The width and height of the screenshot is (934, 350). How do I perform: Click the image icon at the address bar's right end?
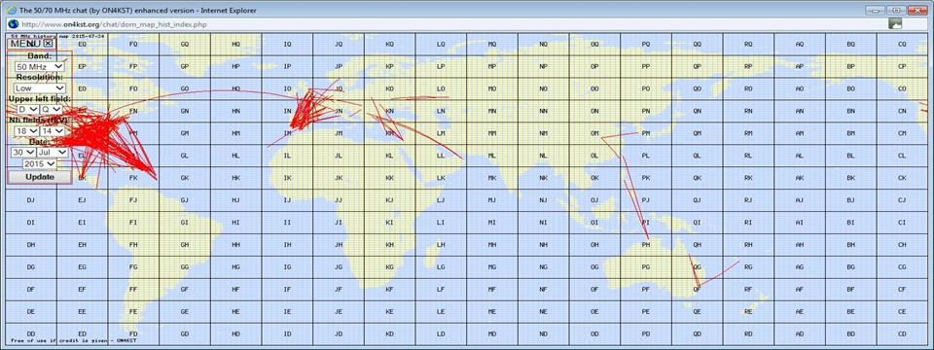895,23
